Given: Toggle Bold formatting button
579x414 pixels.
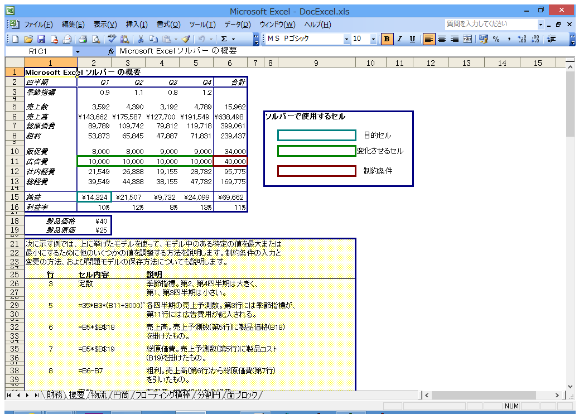Looking at the screenshot, I should tap(387, 39).
